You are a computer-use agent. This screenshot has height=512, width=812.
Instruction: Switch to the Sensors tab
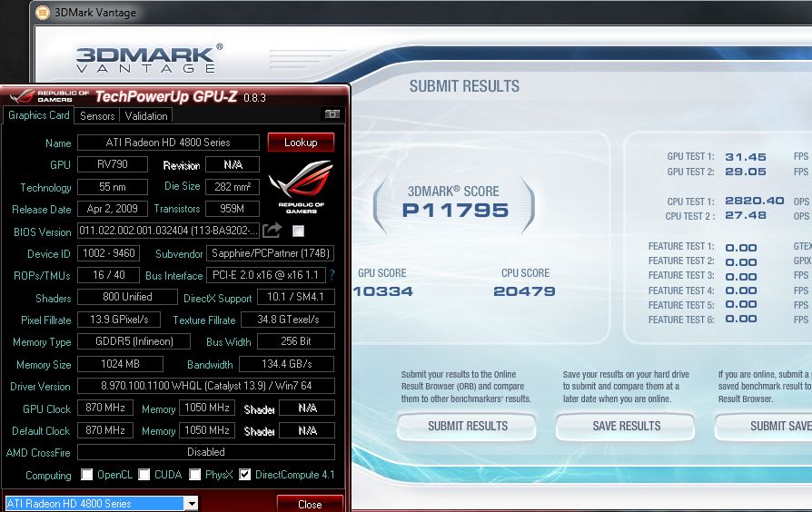[x=97, y=116]
